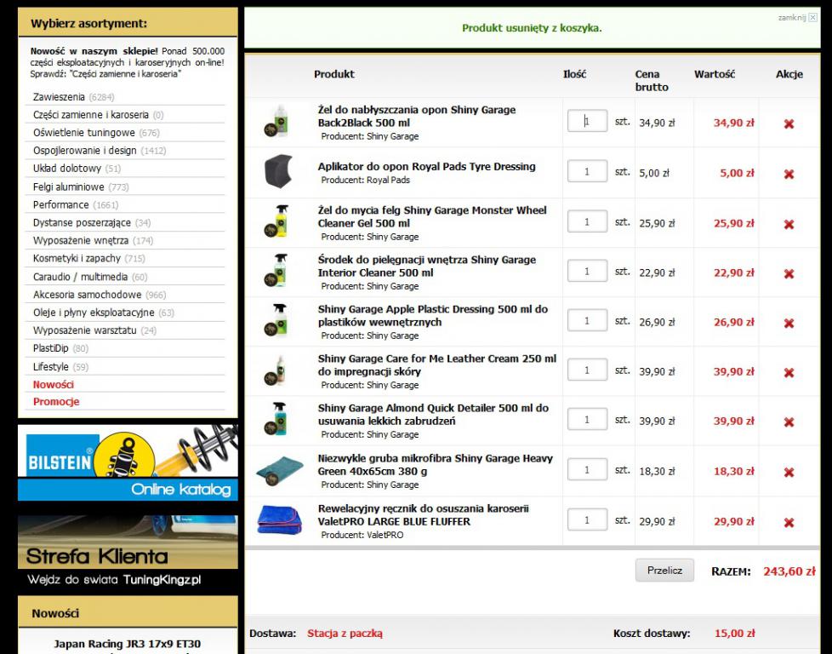Edit quantity for ValetPRO Blue Fluffer

point(587,519)
